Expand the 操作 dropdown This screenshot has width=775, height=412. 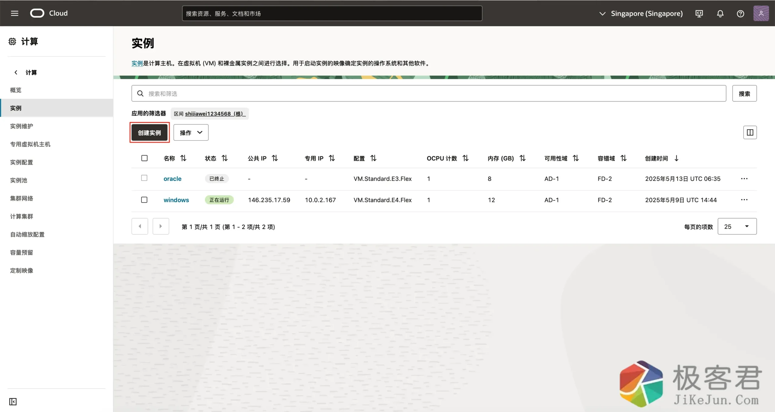[x=191, y=132]
